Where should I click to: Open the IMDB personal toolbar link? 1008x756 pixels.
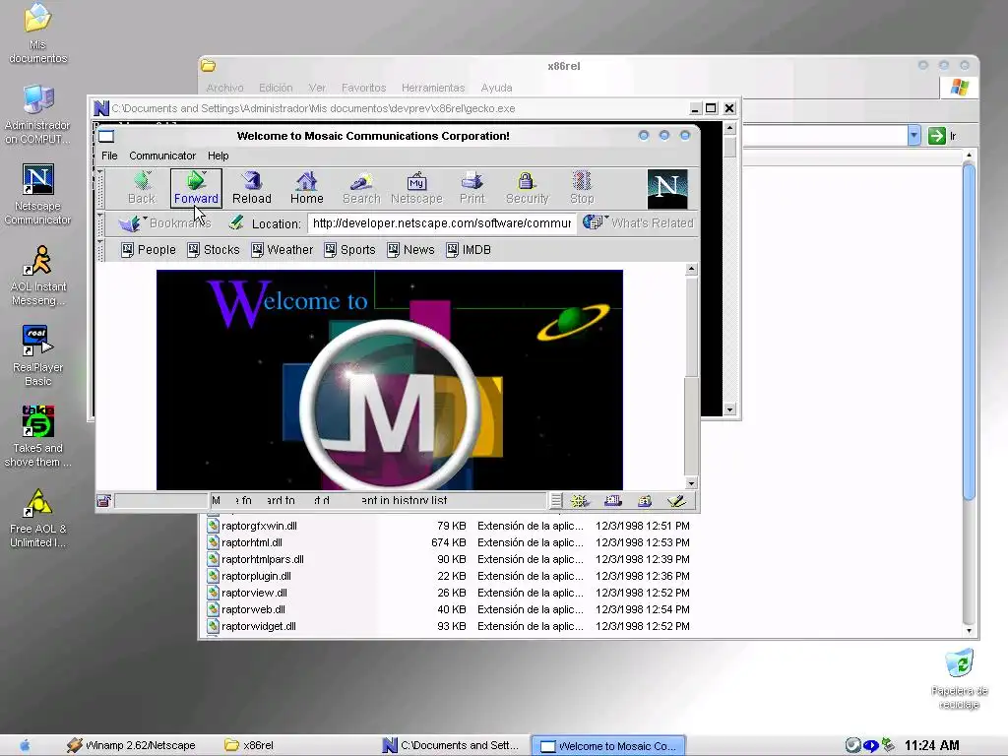[x=469, y=249]
